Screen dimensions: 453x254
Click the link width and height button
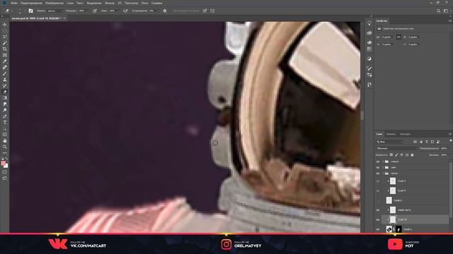pos(398,37)
